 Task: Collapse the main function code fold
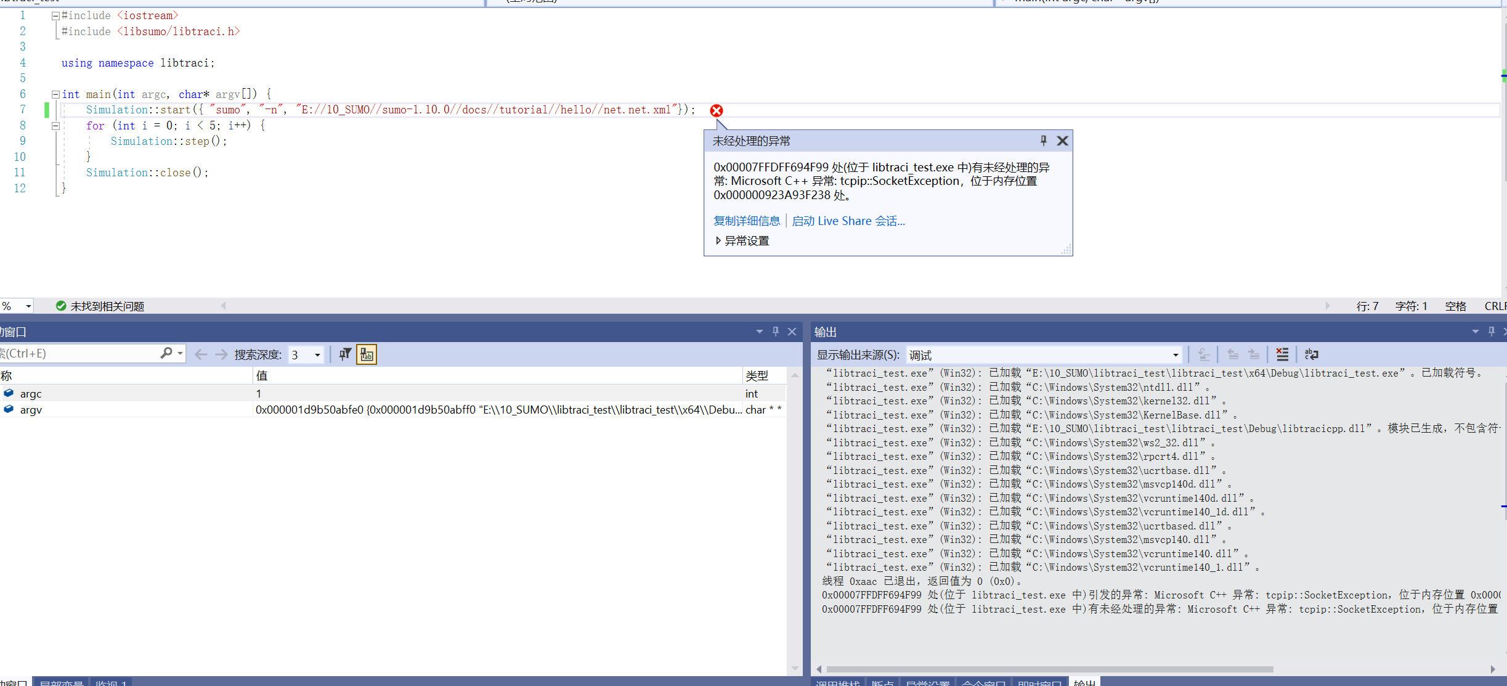55,94
